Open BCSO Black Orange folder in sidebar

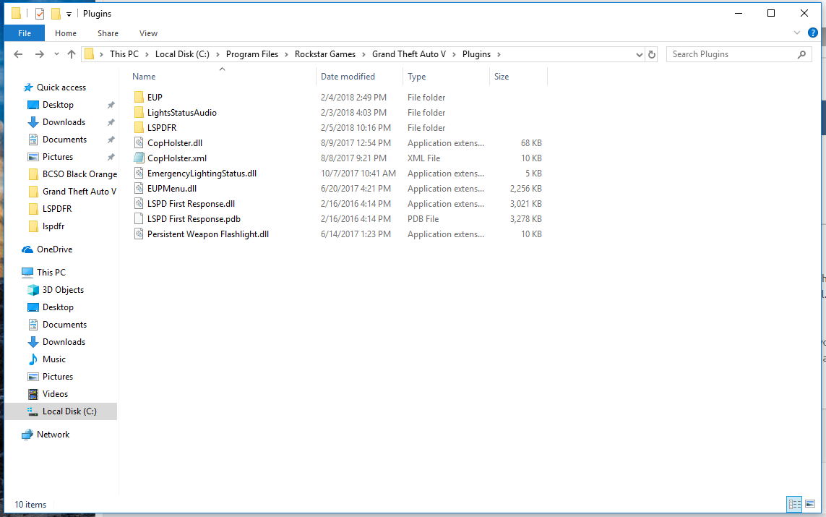(x=79, y=174)
